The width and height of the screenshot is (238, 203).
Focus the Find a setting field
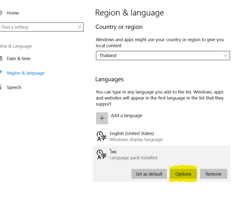click(42, 27)
